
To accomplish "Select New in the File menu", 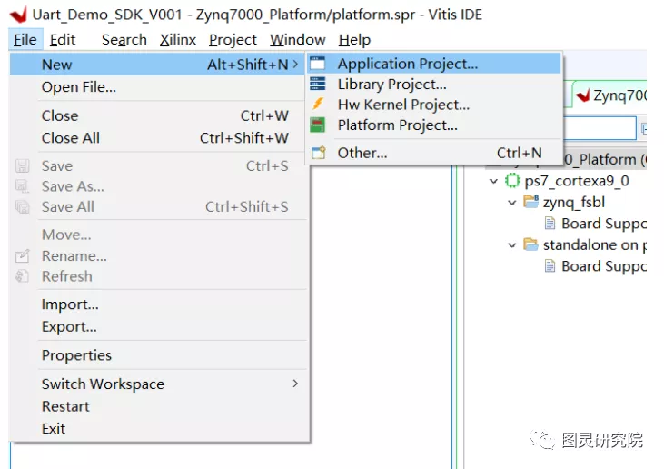I will coord(157,65).
